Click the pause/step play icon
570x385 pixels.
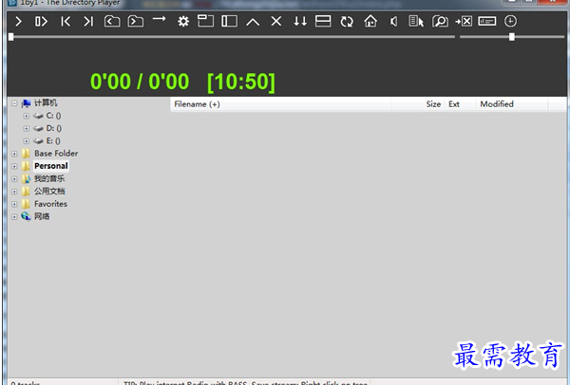(41, 22)
